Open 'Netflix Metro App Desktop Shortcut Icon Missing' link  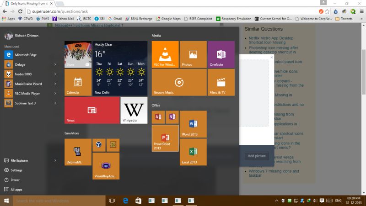(x=271, y=40)
